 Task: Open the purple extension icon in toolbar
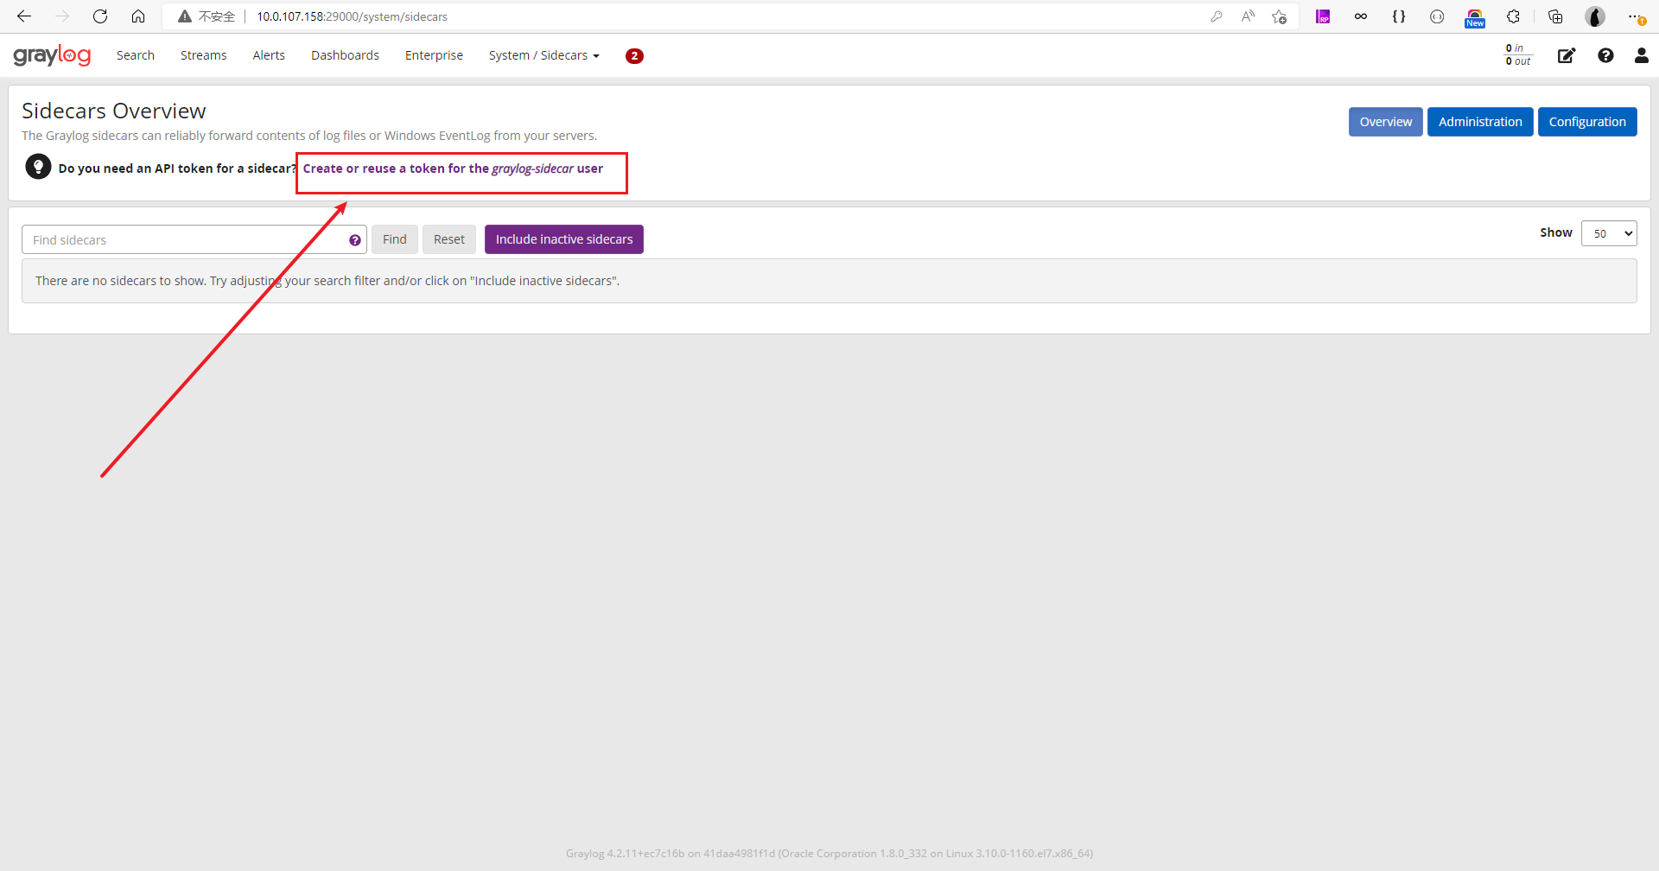[x=1323, y=16]
